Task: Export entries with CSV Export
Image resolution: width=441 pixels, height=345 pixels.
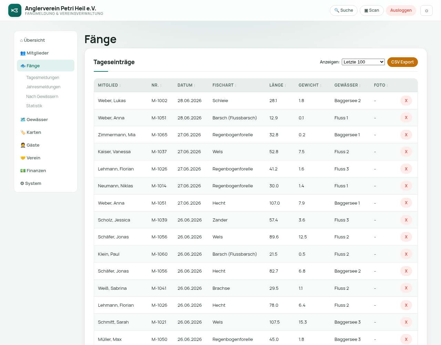Action: pos(402,62)
